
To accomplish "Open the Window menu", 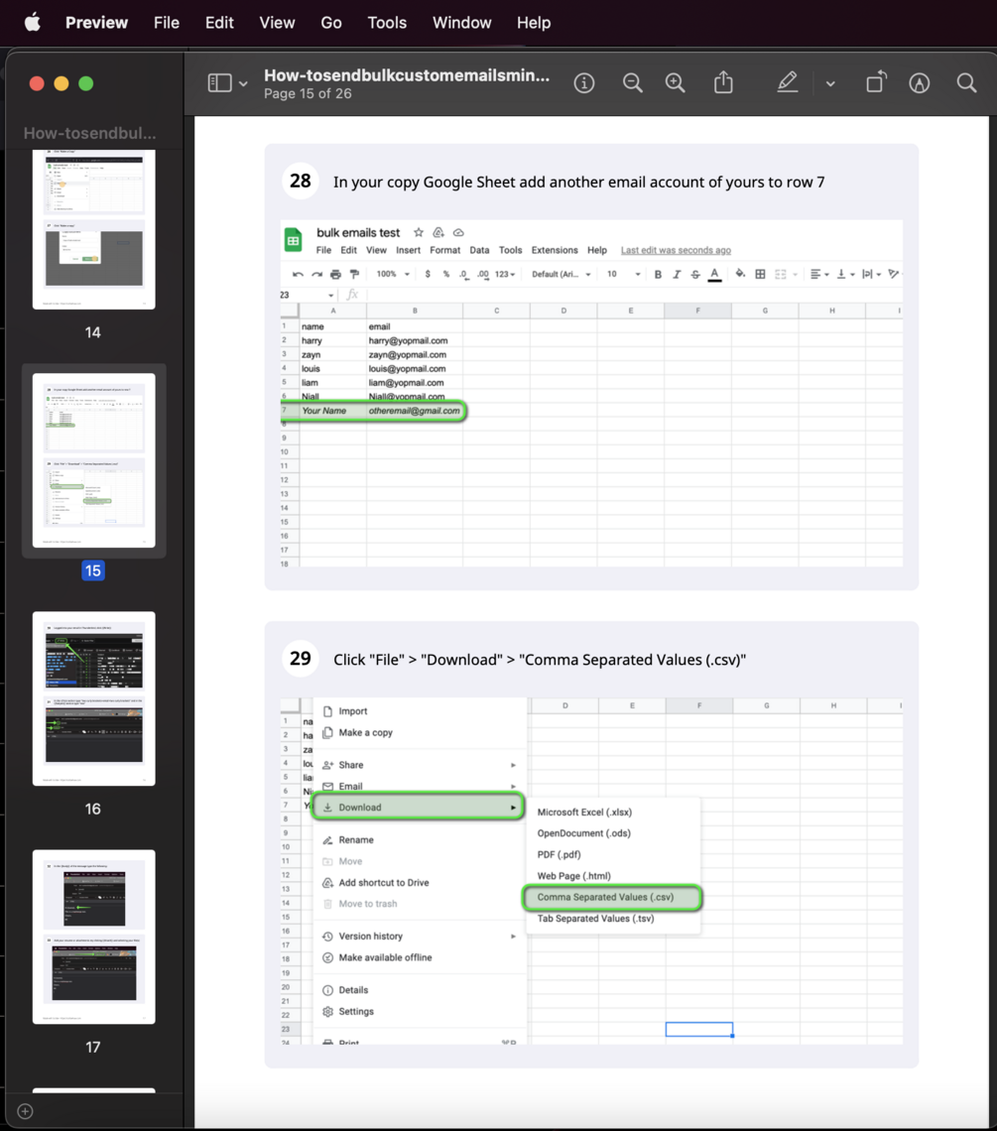I will point(461,23).
